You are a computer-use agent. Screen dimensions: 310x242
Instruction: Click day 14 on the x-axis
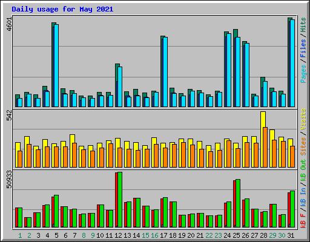[136, 235]
